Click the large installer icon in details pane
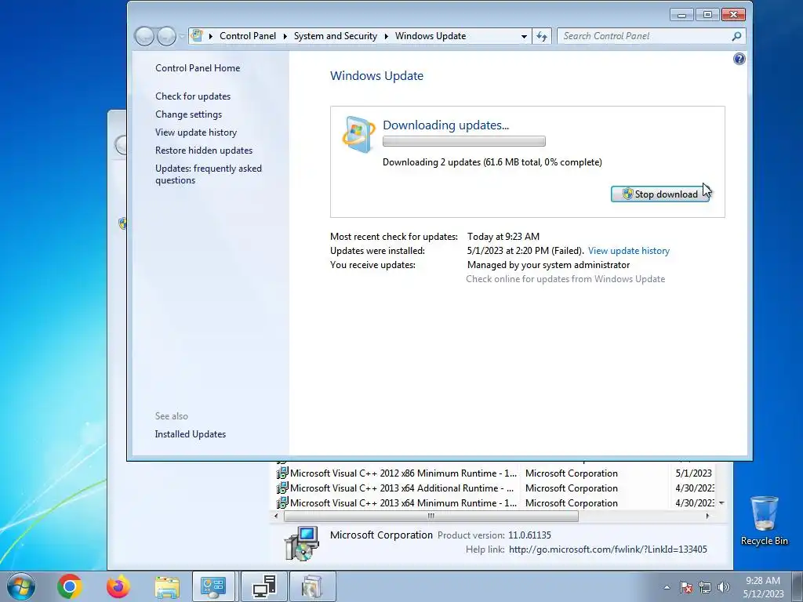Viewport: 803px width, 602px height. point(302,543)
